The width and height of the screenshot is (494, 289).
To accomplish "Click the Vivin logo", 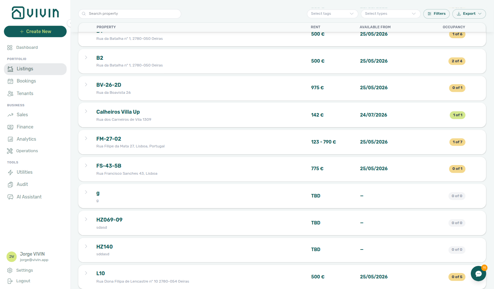I will [x=35, y=13].
